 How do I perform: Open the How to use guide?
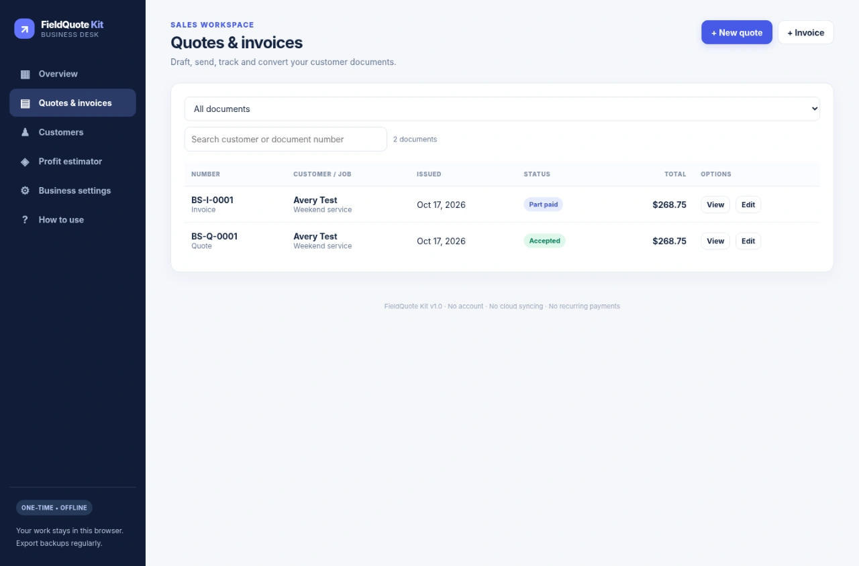click(x=72, y=219)
